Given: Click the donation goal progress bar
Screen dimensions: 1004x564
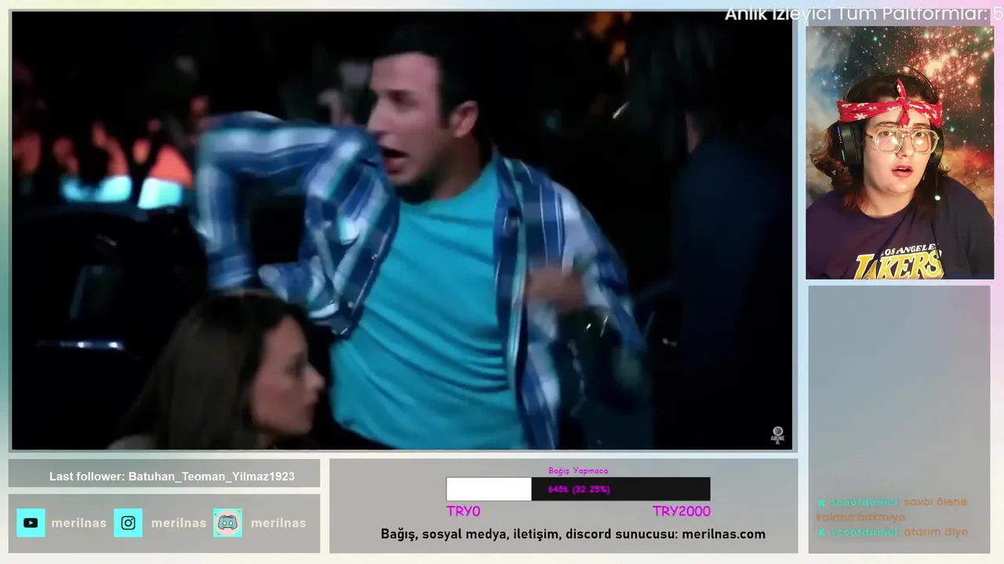Looking at the screenshot, I should point(578,489).
